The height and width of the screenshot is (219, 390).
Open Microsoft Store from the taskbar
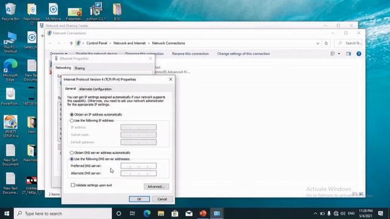coord(175,214)
